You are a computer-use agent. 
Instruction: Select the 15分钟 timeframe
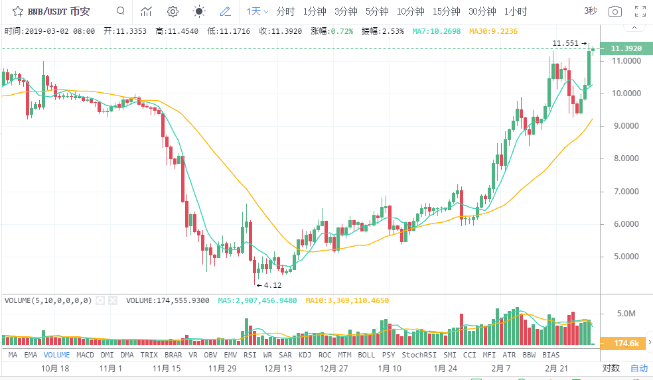(446, 11)
